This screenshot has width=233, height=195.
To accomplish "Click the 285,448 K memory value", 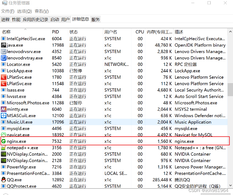I will click(x=162, y=180).
